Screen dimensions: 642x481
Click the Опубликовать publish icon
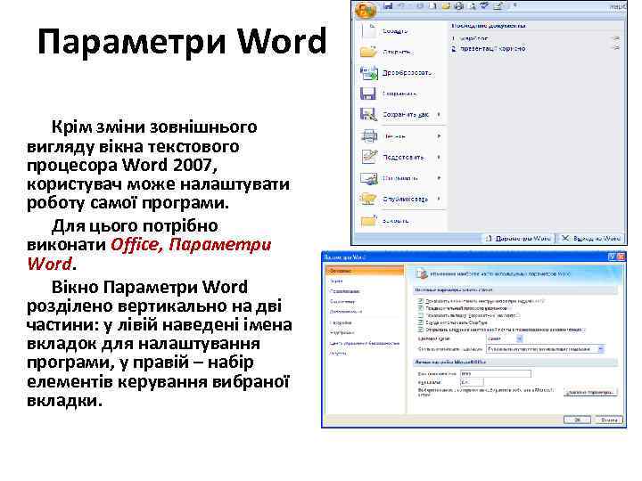click(368, 199)
